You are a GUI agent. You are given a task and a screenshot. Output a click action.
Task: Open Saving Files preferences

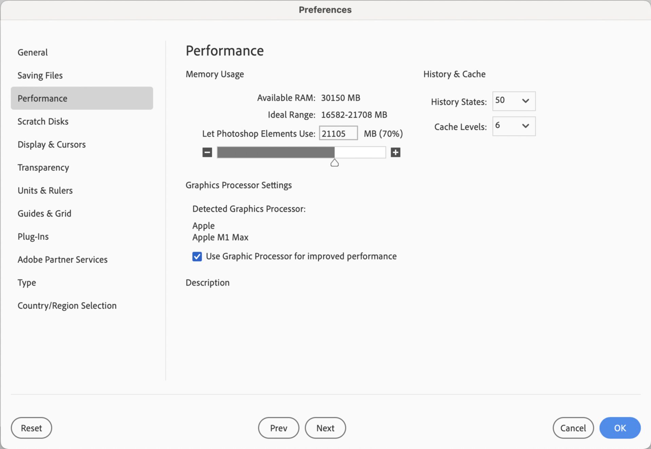point(82,75)
